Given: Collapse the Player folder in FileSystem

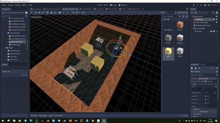Looking at the screenshot, I should (5, 48).
